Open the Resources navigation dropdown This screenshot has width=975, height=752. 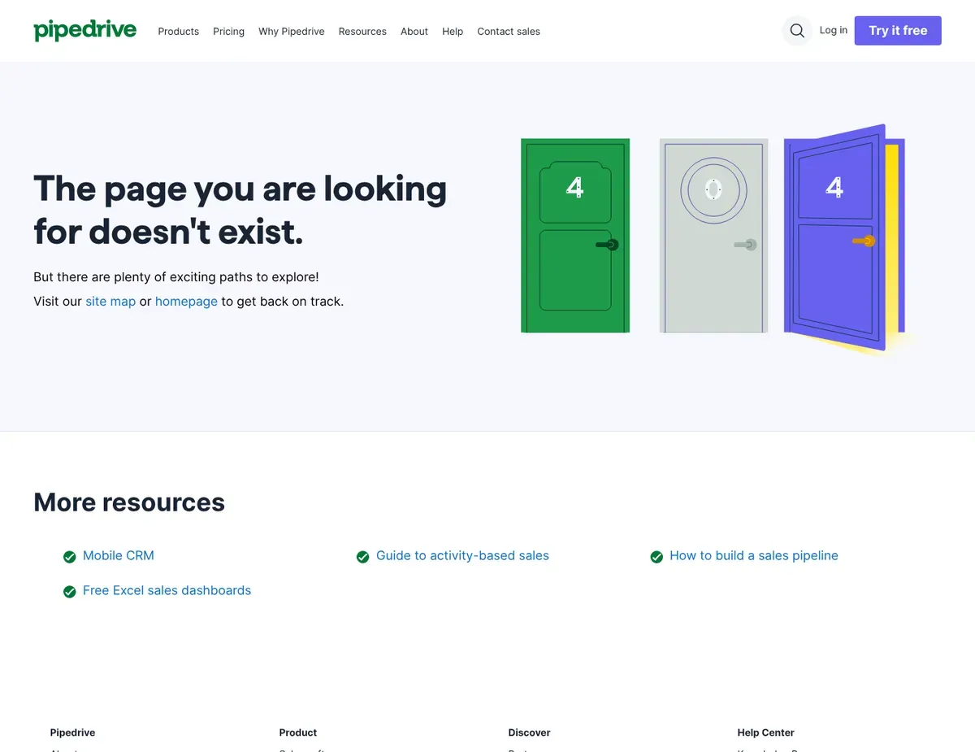coord(362,32)
